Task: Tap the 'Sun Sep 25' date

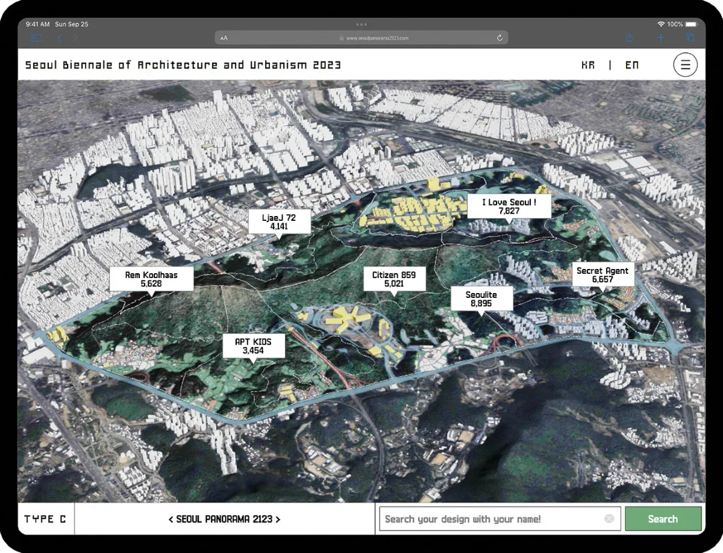Action: pos(71,24)
